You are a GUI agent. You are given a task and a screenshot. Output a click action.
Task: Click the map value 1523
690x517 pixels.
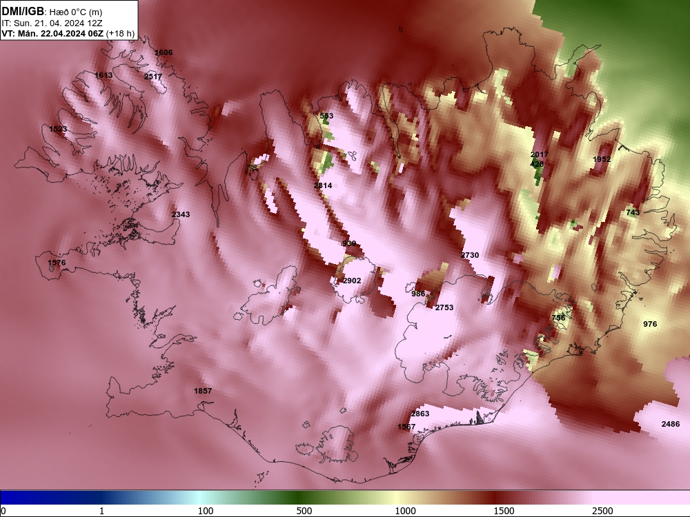pos(58,129)
